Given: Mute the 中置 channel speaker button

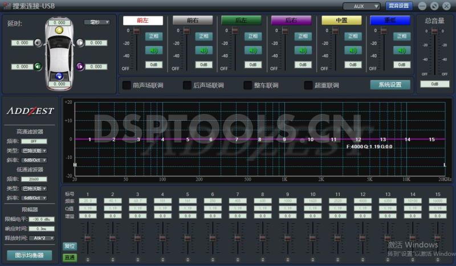Looking at the screenshot, I should point(353,50).
